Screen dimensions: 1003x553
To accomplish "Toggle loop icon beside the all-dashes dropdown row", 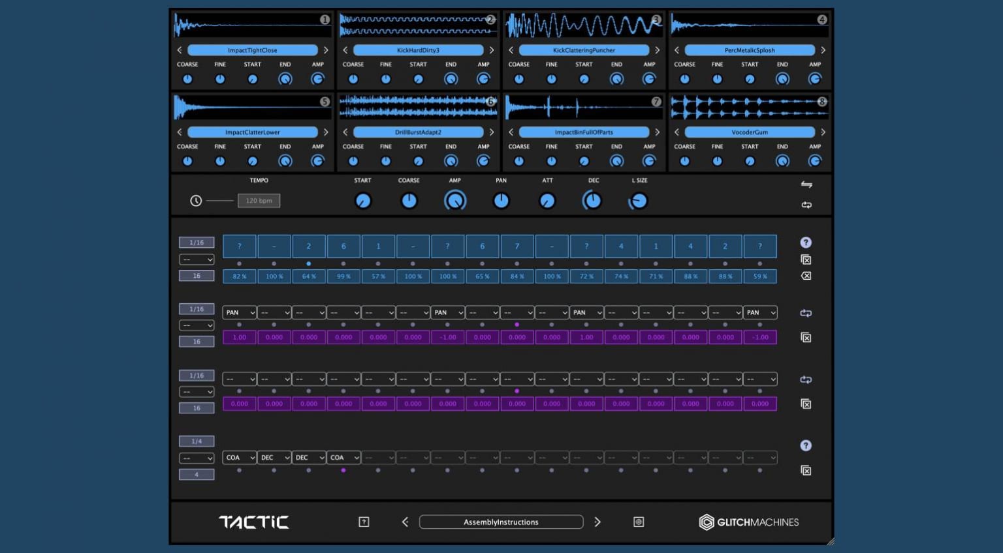I will coord(806,380).
